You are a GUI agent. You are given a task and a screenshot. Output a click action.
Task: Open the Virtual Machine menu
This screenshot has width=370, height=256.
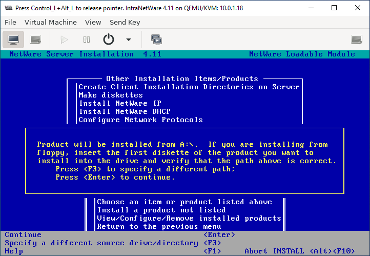point(51,22)
